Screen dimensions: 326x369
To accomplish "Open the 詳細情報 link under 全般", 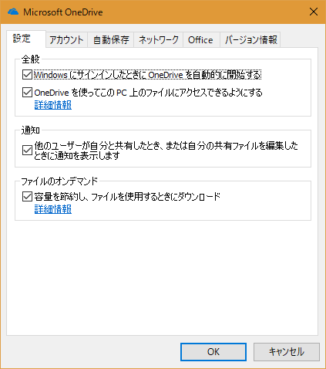I will (53, 105).
